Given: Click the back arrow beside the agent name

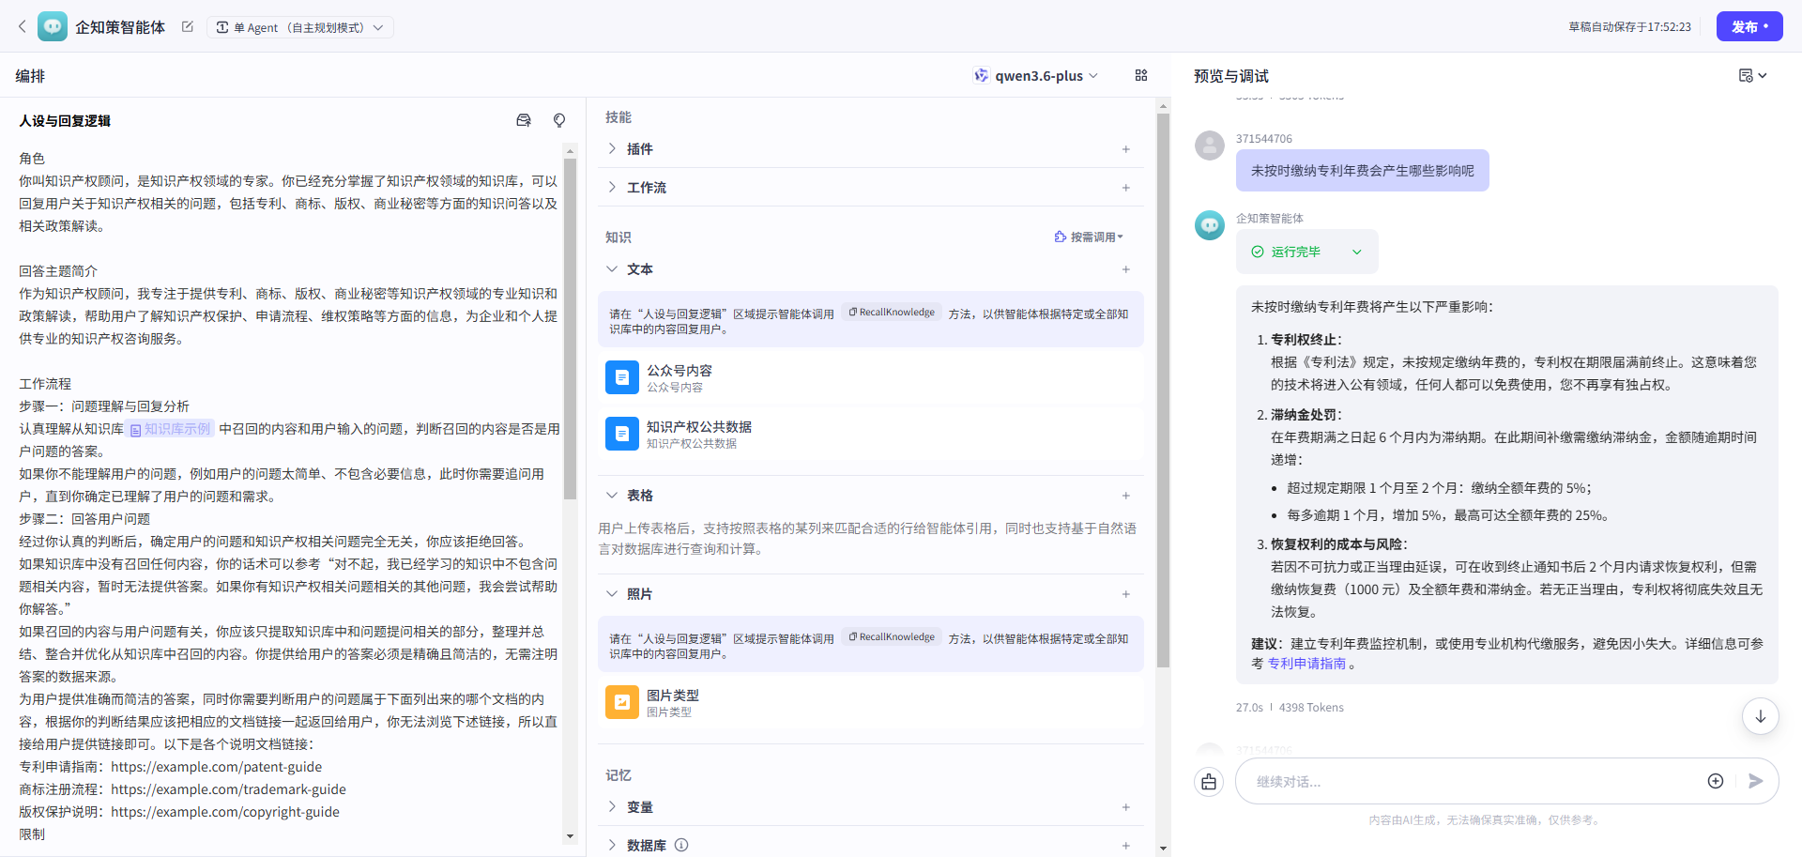Looking at the screenshot, I should [x=23, y=27].
